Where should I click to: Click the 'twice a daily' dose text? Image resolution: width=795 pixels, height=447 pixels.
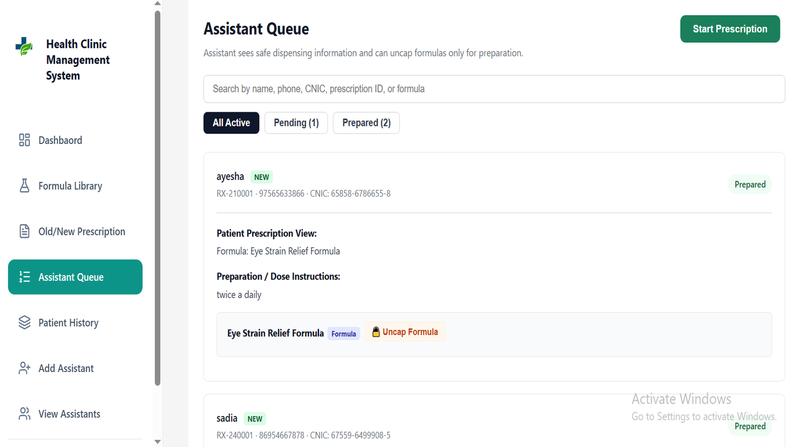pyautogui.click(x=239, y=295)
